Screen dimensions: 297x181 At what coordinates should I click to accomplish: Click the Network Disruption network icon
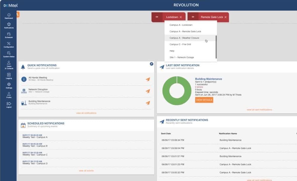[24, 91]
